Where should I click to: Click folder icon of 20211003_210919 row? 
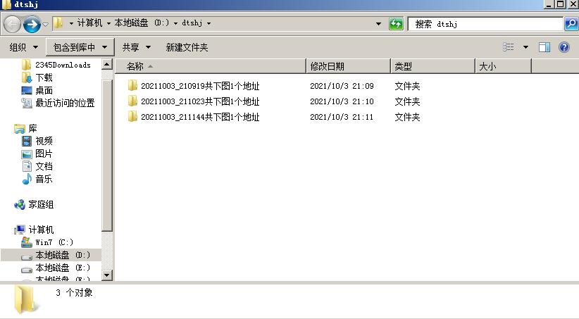(132, 86)
